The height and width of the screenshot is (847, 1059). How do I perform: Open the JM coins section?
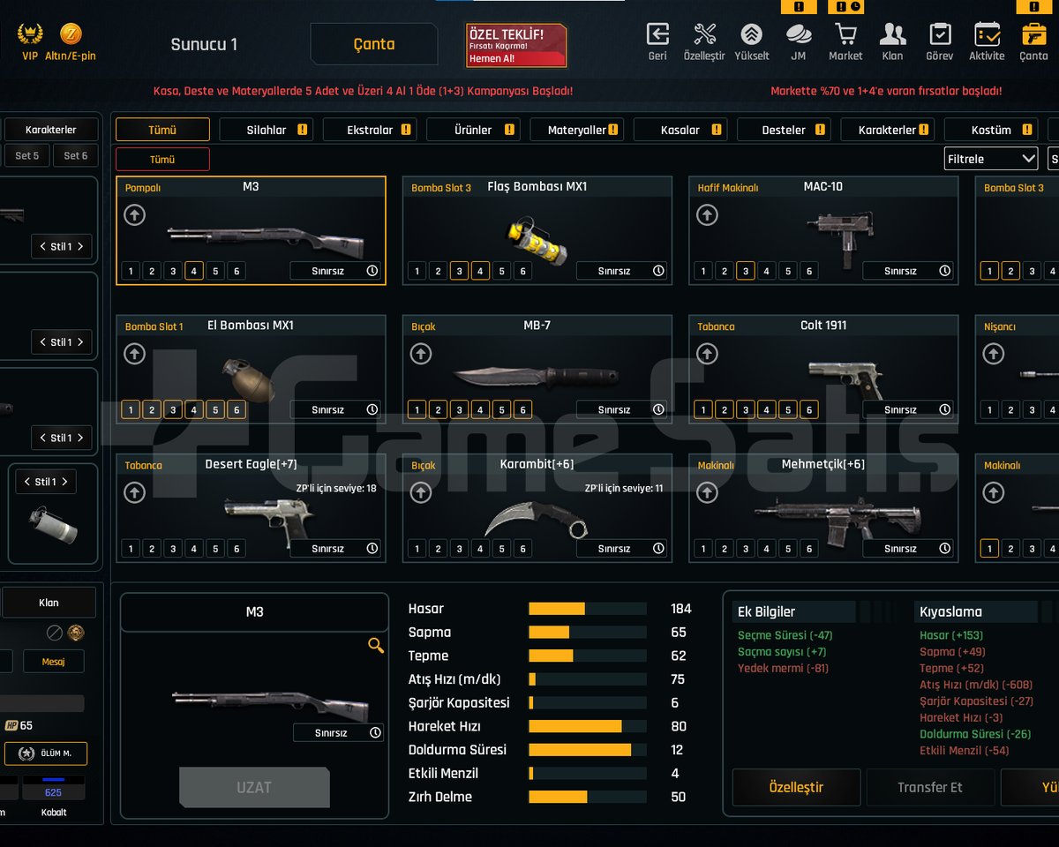pyautogui.click(x=799, y=41)
